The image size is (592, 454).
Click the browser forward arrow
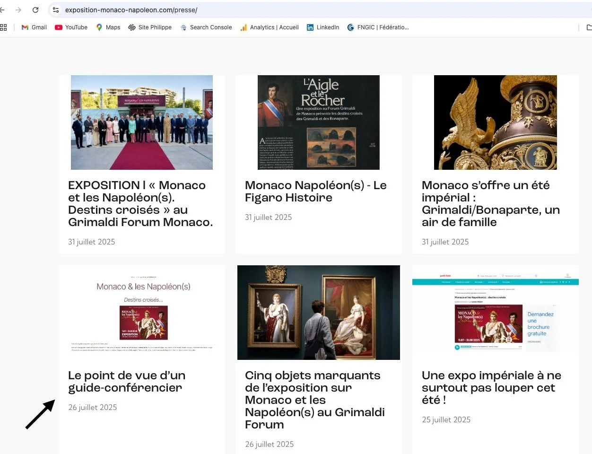18,9
